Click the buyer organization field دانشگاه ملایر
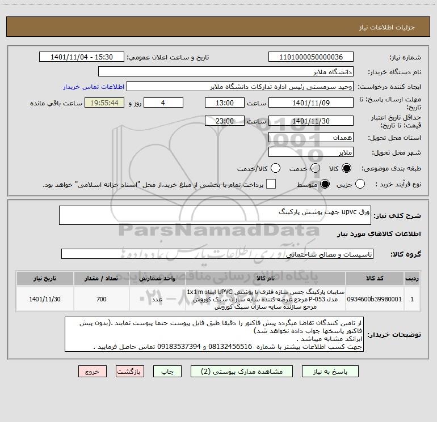This screenshot has width=437, height=422. point(226,72)
